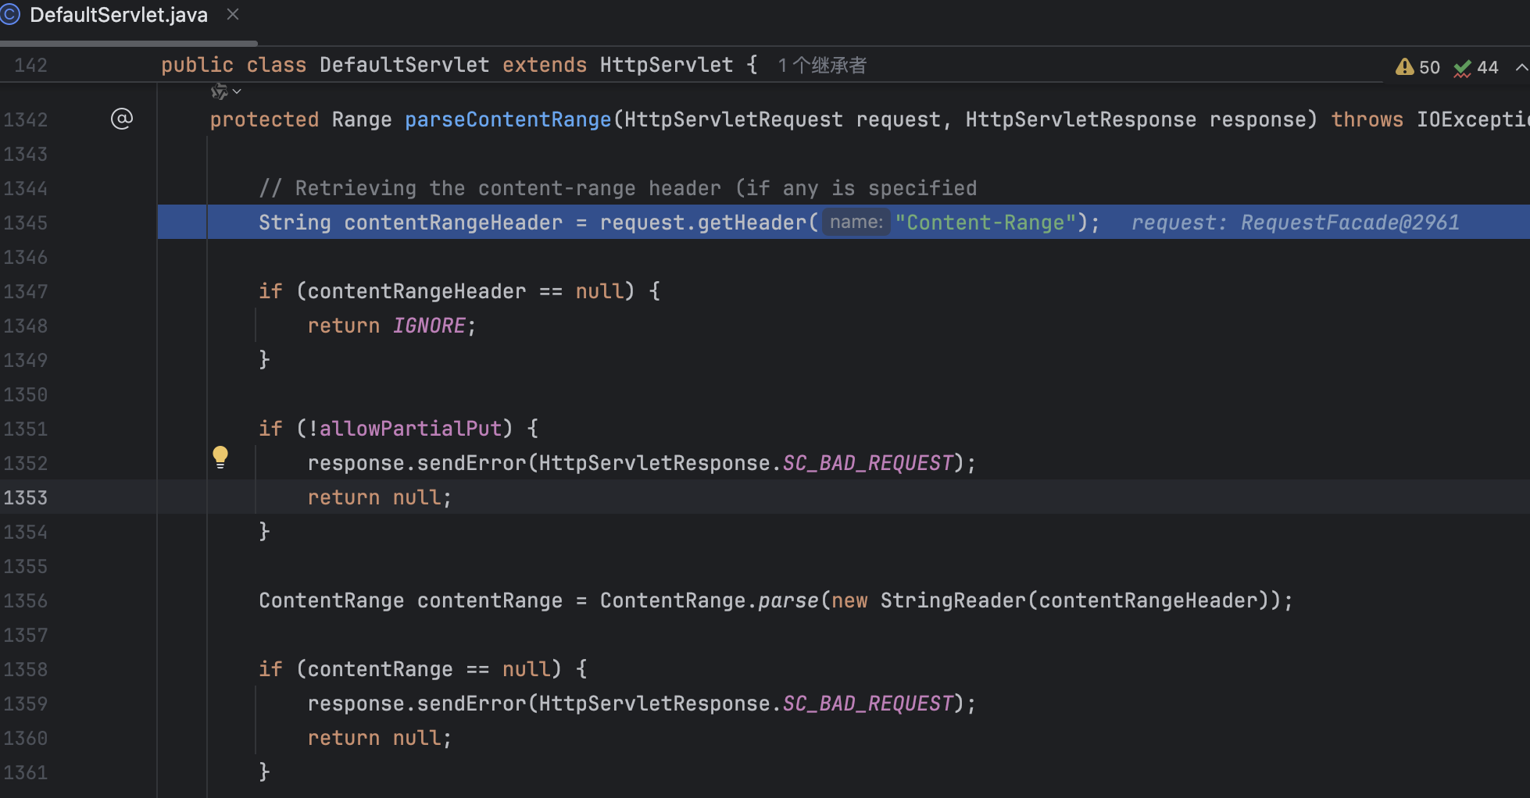The width and height of the screenshot is (1530, 798).
Task: Click the @ gutter icon on line 1342
Action: [x=122, y=119]
